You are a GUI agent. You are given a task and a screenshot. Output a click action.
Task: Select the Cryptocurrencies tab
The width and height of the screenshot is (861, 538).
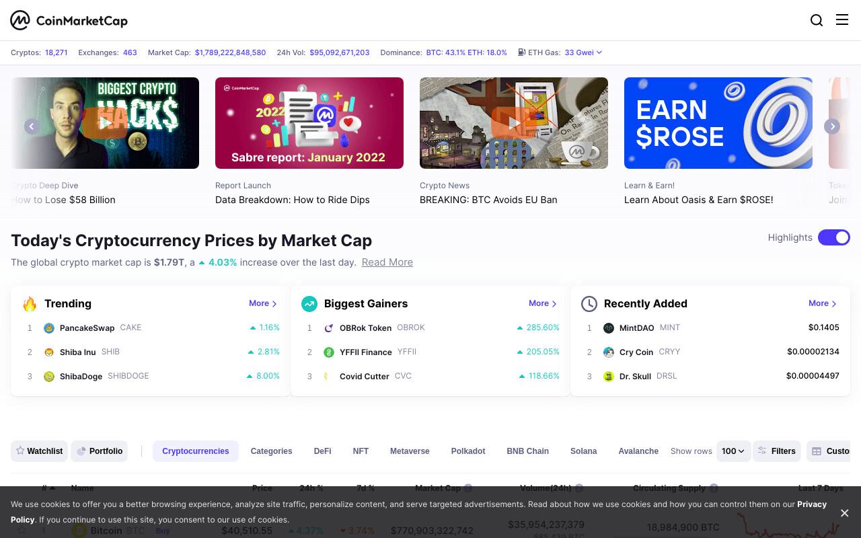(196, 451)
